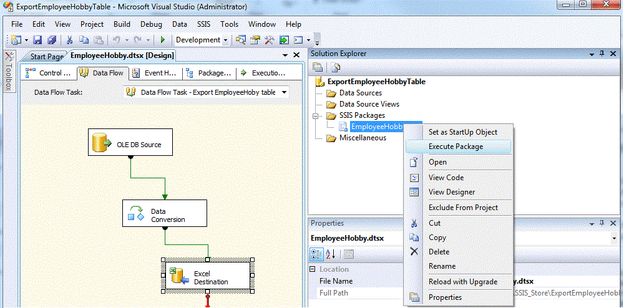Switch to the Start Page tab
Image resolution: width=624 pixels, height=308 pixels.
[46, 57]
